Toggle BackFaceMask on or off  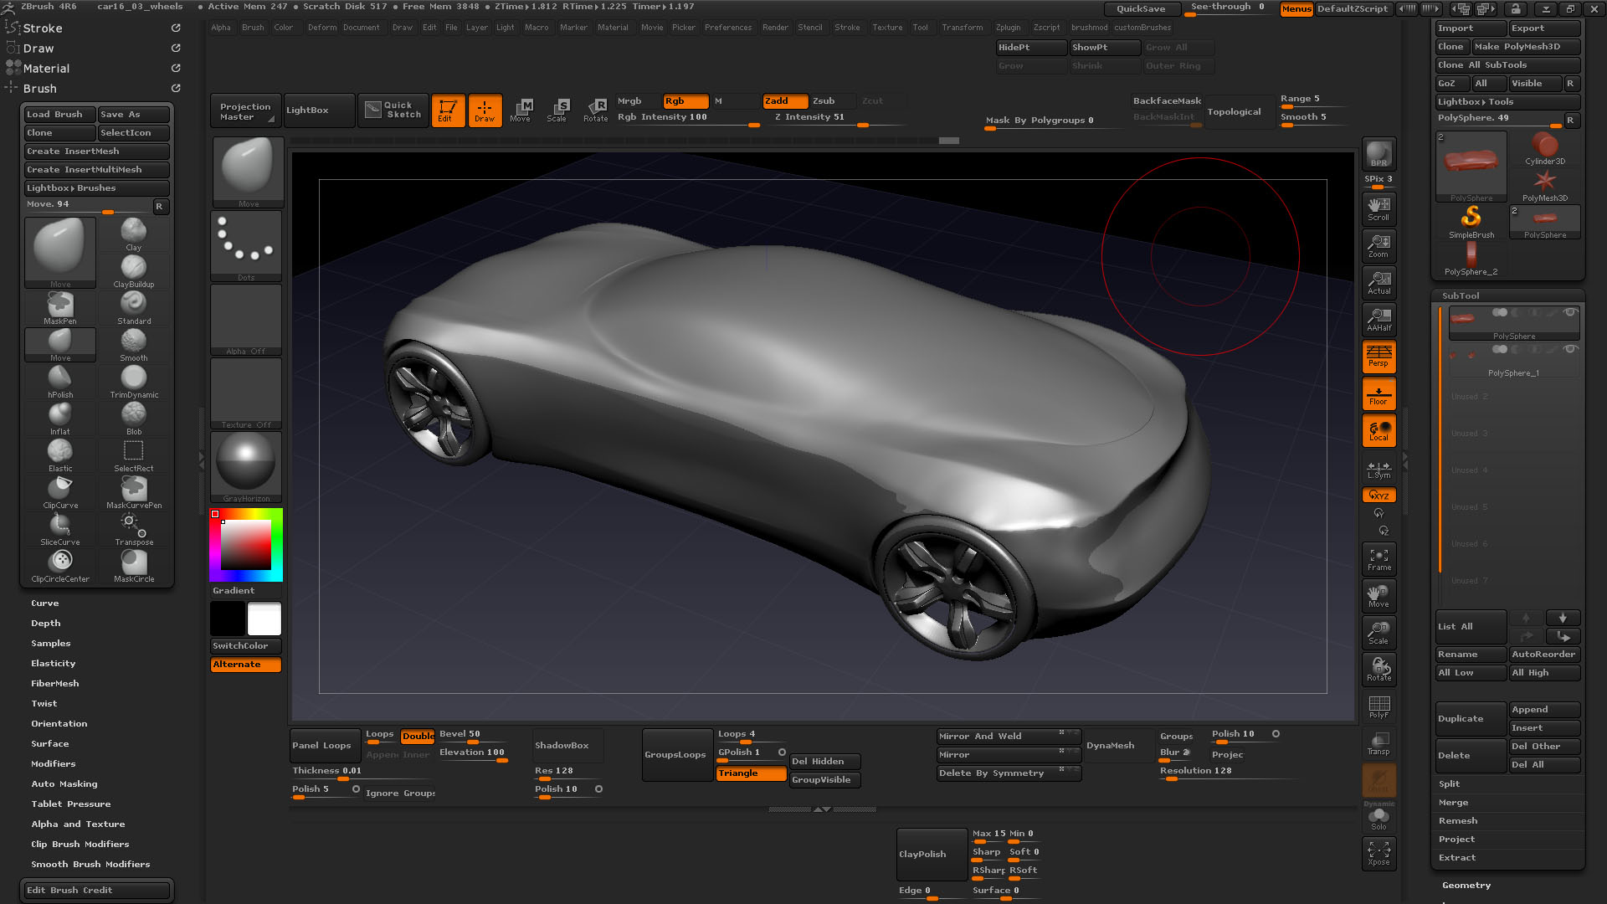click(1167, 100)
